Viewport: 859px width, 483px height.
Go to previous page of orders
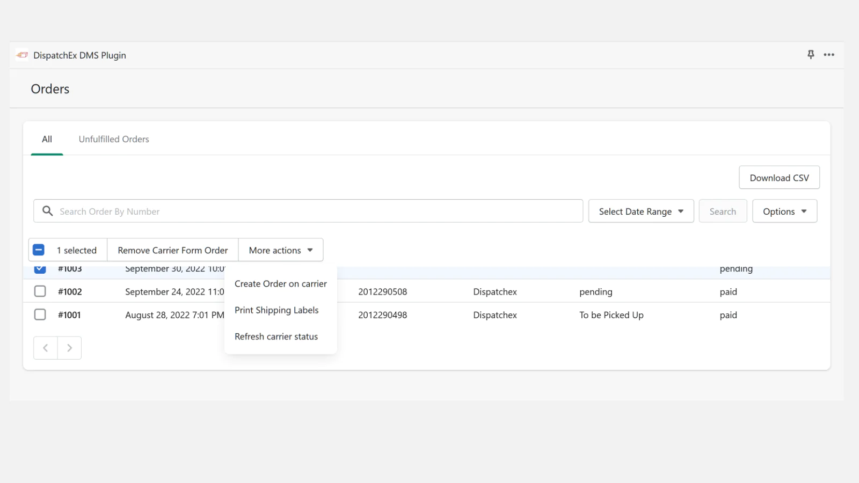click(x=46, y=348)
